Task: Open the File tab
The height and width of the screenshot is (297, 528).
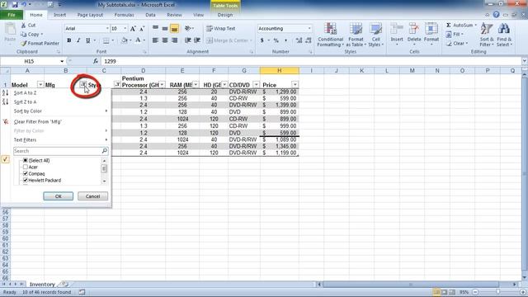Action: click(12, 15)
